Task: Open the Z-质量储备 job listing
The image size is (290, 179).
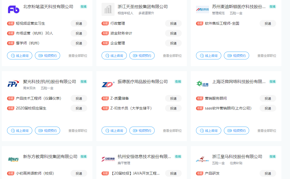Action: (x=119, y=98)
